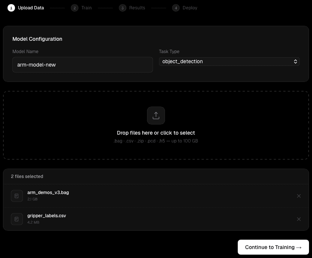Screen dimensions: 312x258
Task: Click the Task Type chevron arrows
Action: (x=295, y=61)
